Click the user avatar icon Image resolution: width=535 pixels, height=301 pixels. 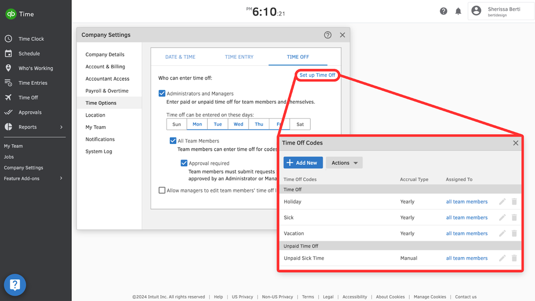(x=476, y=11)
